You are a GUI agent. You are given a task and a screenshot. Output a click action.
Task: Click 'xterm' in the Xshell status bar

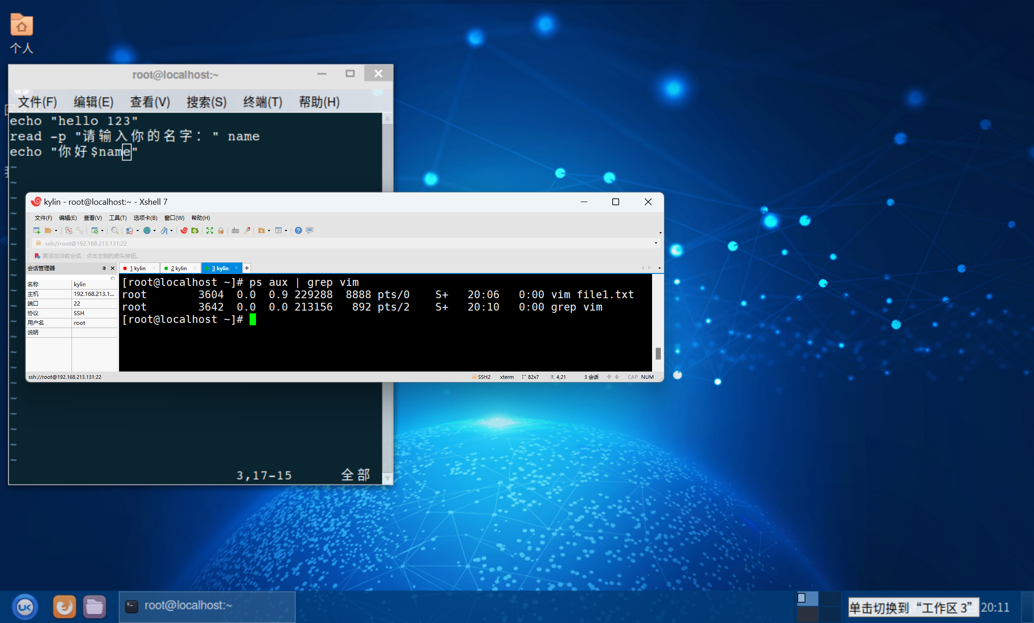click(x=506, y=377)
